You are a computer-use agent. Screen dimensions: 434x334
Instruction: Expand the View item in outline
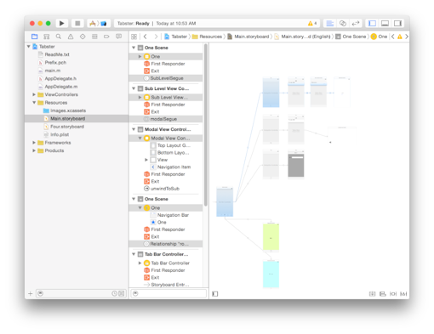pyautogui.click(x=146, y=160)
